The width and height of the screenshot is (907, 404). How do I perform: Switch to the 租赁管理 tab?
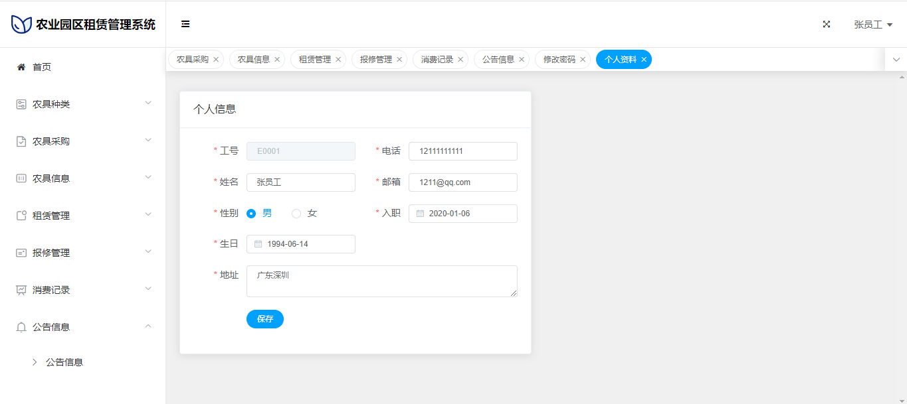(314, 60)
